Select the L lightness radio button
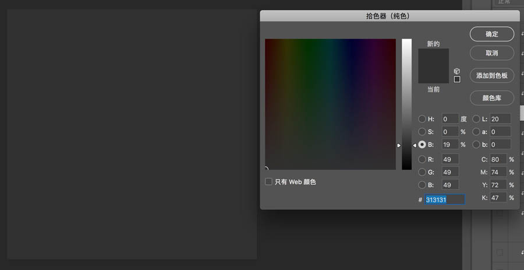This screenshot has height=270, width=524. pos(476,119)
